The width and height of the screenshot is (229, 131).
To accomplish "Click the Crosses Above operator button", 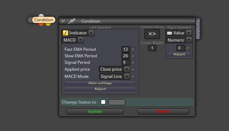I will click(152, 34).
